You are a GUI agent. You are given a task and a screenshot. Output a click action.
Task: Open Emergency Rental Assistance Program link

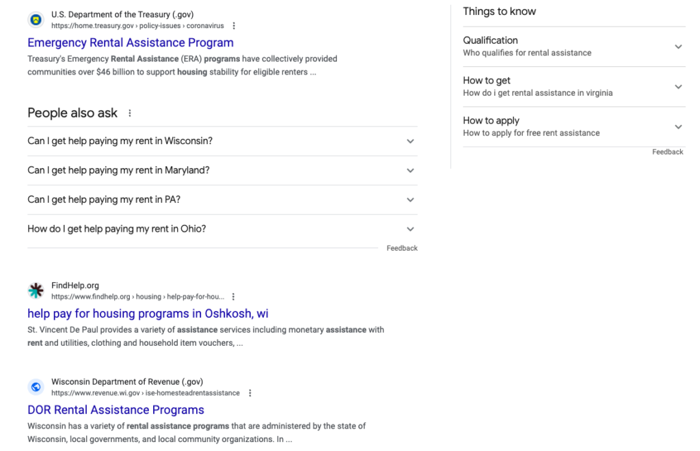point(131,42)
